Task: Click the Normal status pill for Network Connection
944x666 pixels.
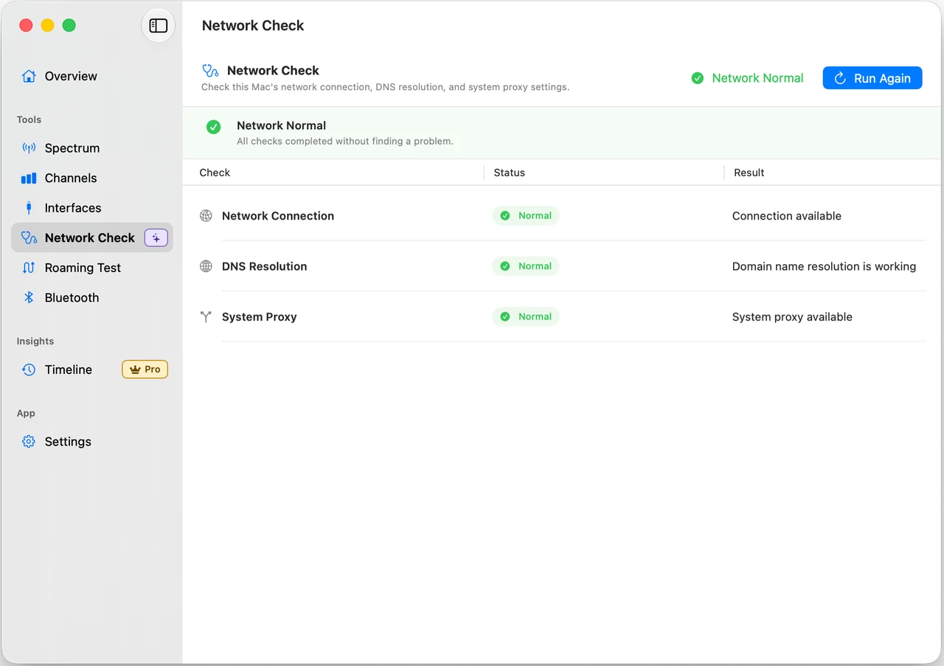Action: coord(526,216)
